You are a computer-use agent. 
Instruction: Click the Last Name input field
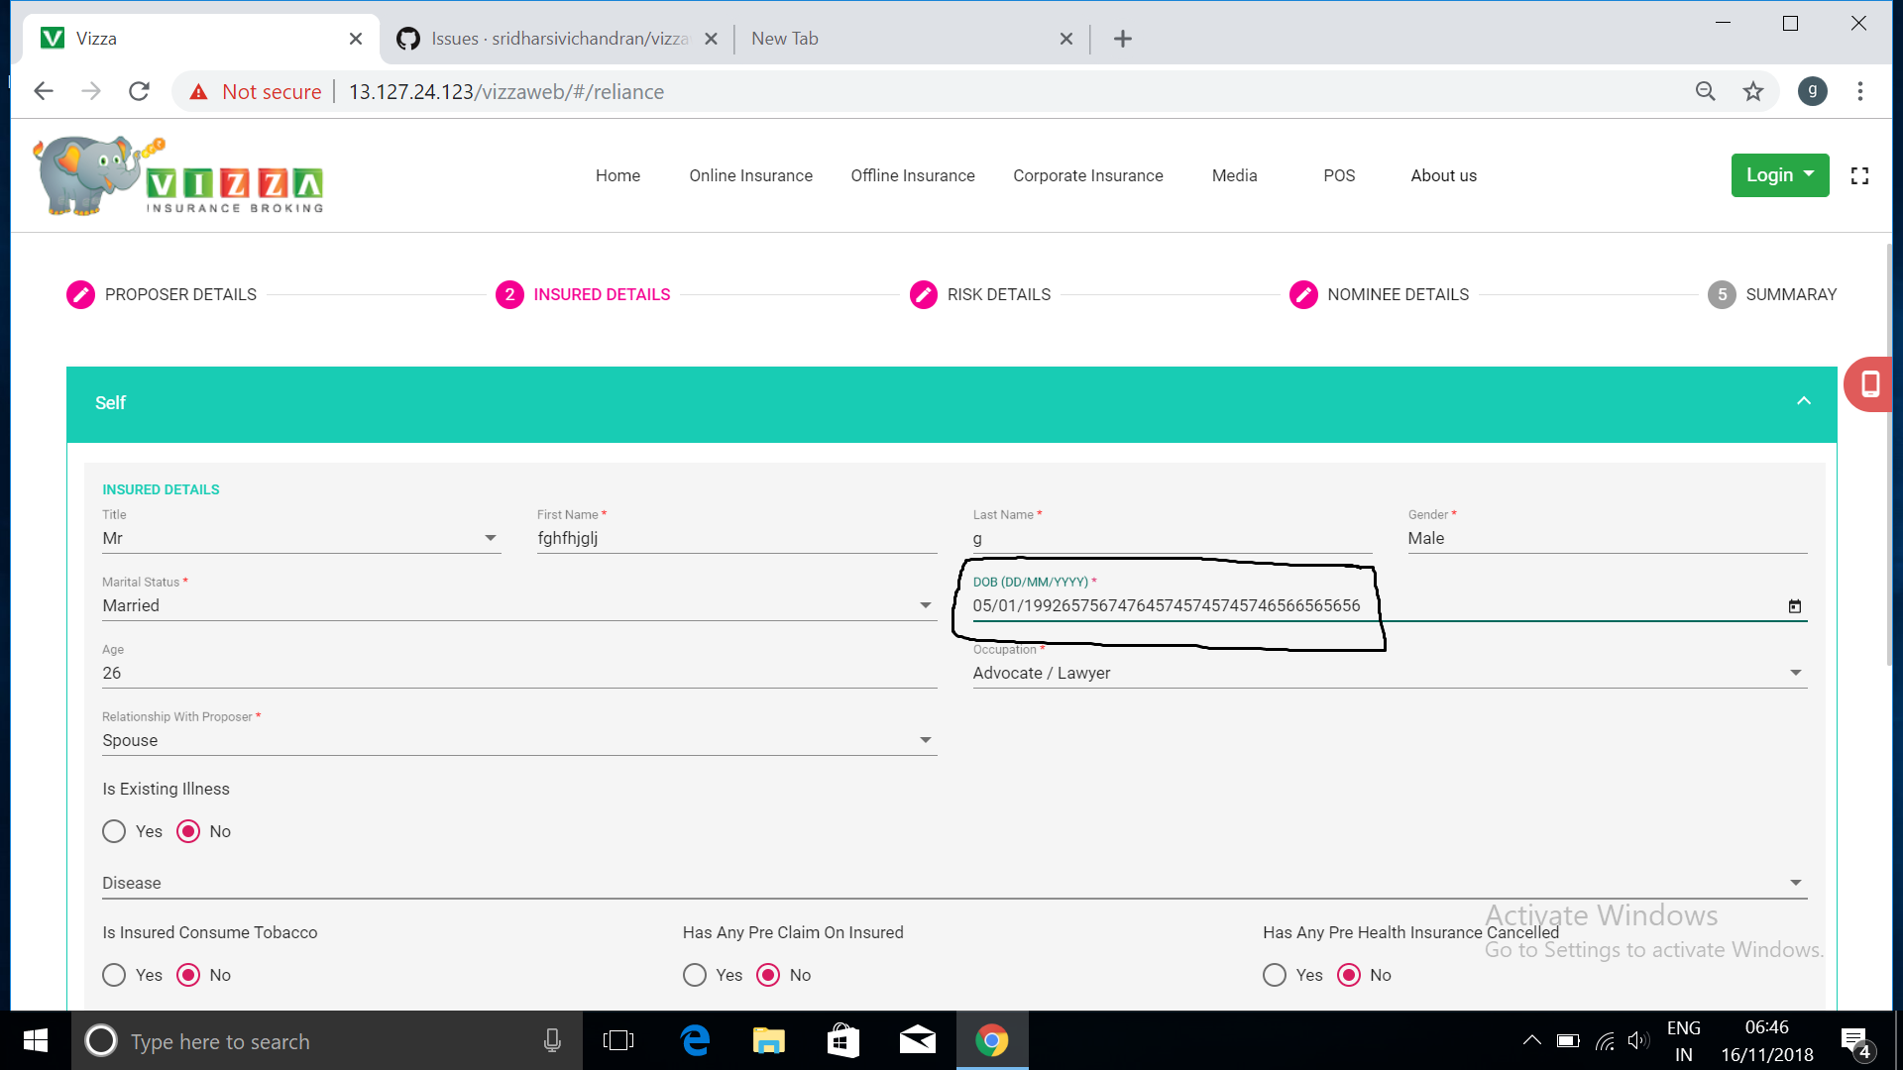[x=1173, y=538]
